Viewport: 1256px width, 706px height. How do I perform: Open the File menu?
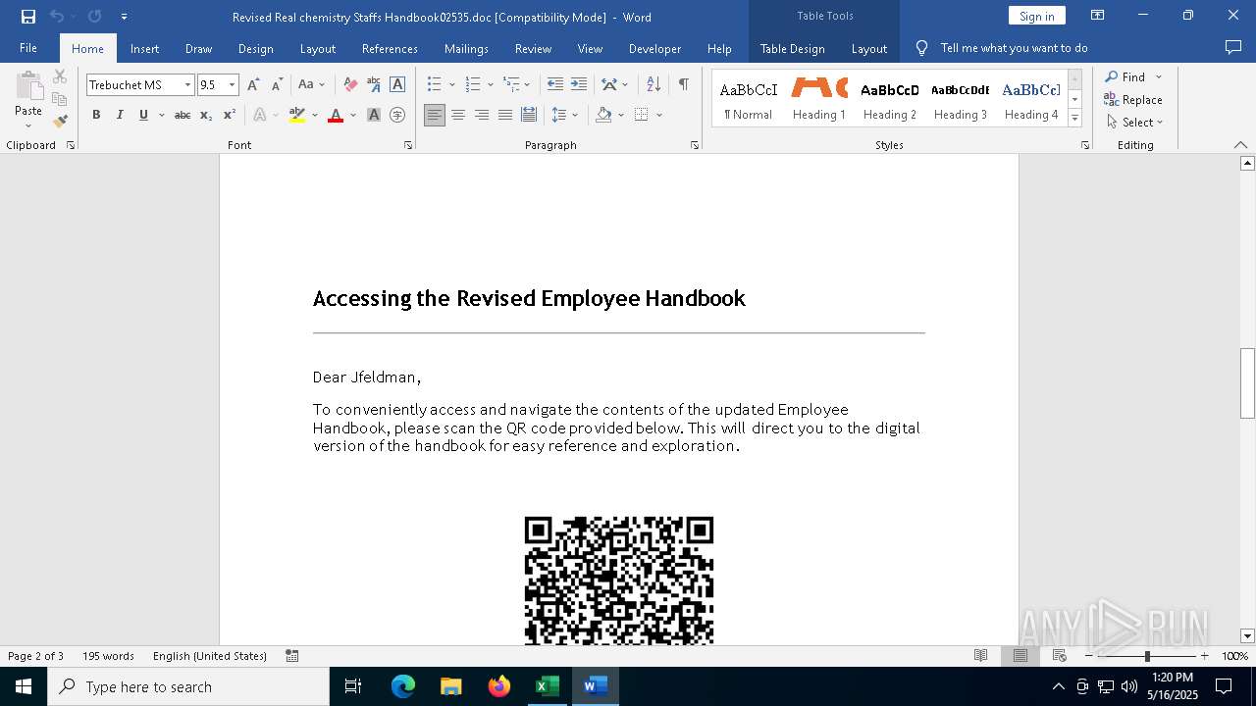point(28,48)
